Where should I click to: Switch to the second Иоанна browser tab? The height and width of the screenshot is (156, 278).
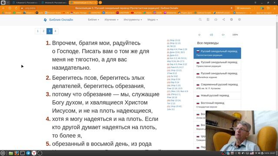pyautogui.click(x=54, y=3)
